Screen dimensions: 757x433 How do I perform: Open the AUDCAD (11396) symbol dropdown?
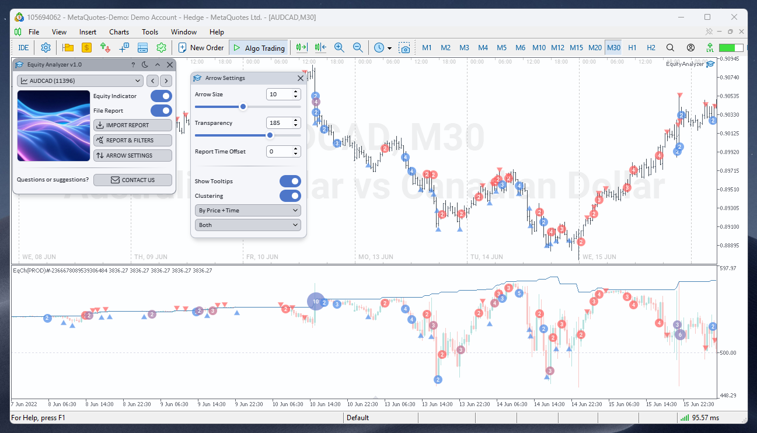[x=80, y=81]
